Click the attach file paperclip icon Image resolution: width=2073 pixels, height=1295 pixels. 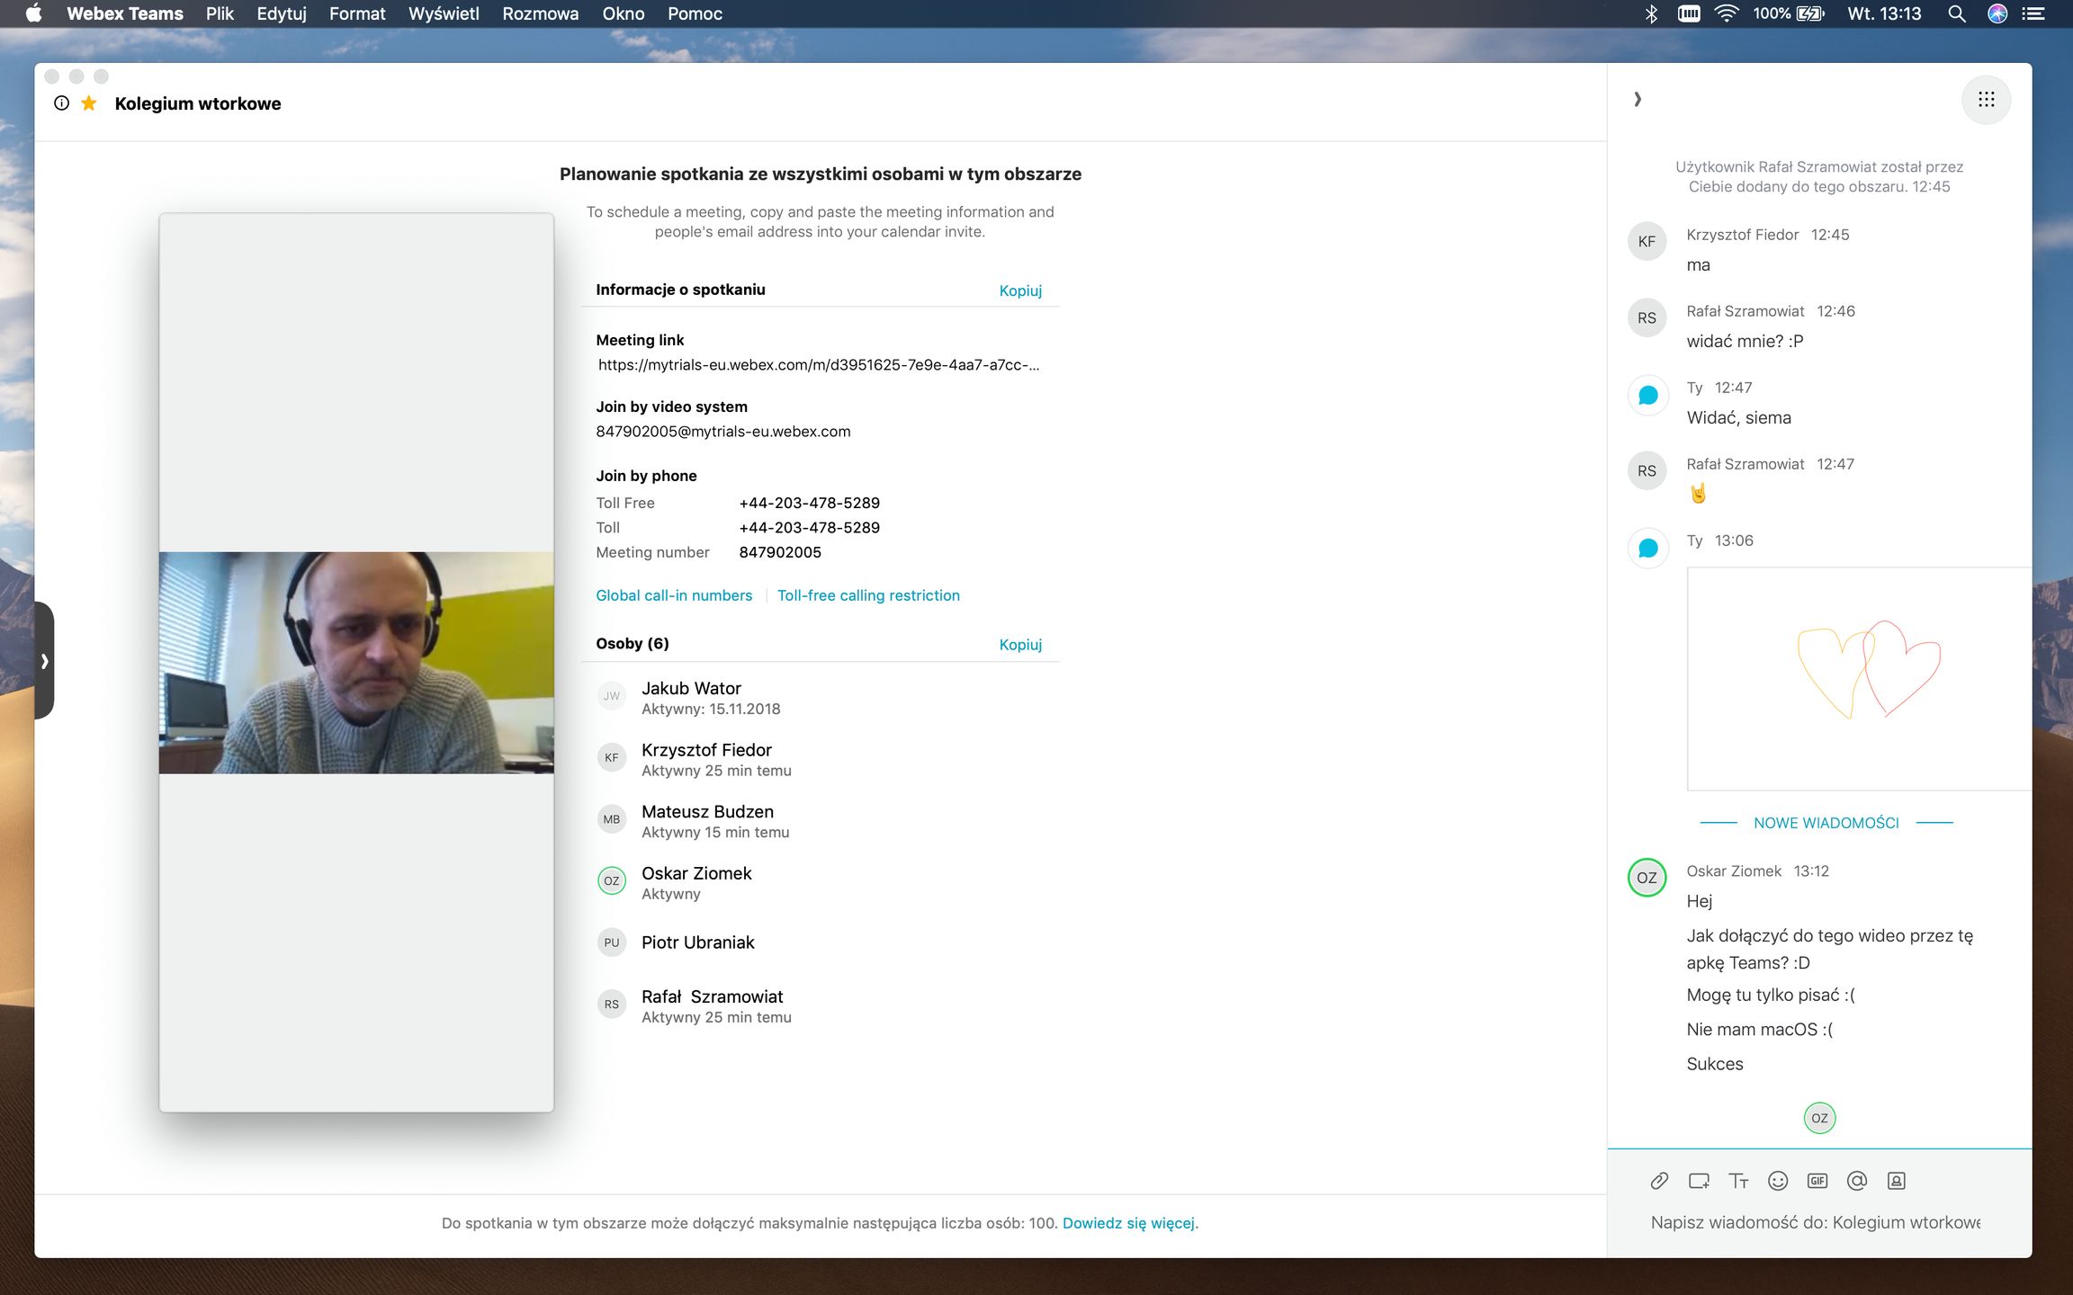(1659, 1181)
